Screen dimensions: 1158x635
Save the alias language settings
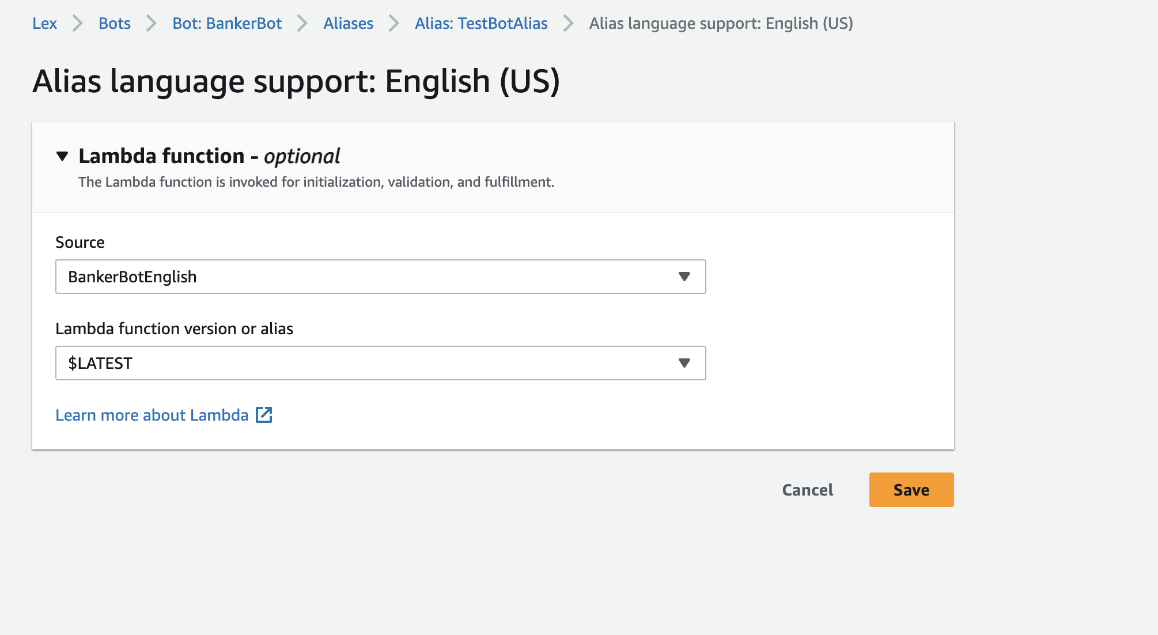911,490
